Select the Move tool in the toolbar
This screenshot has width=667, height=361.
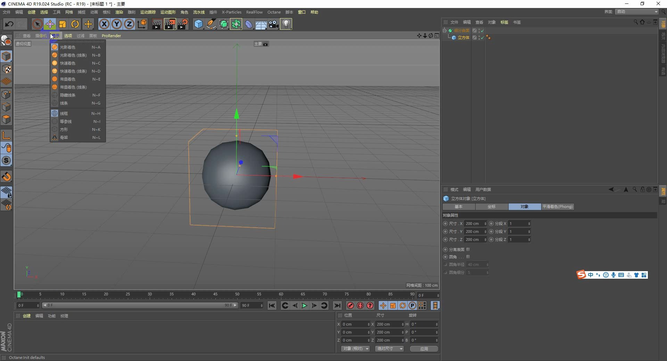(x=50, y=24)
